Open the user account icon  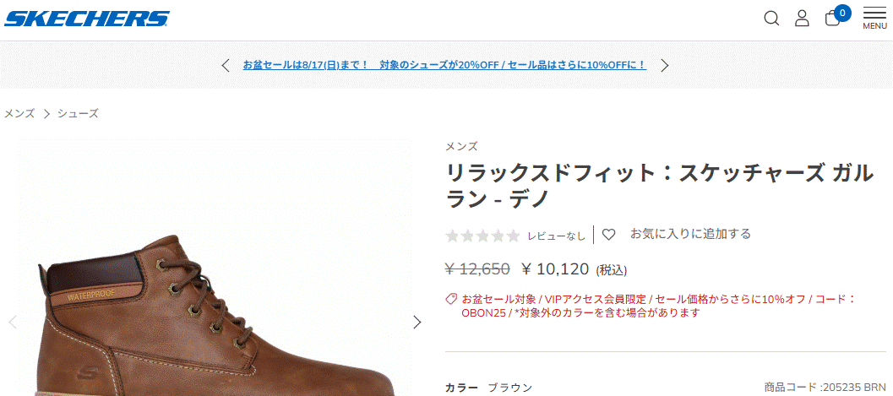(x=802, y=19)
